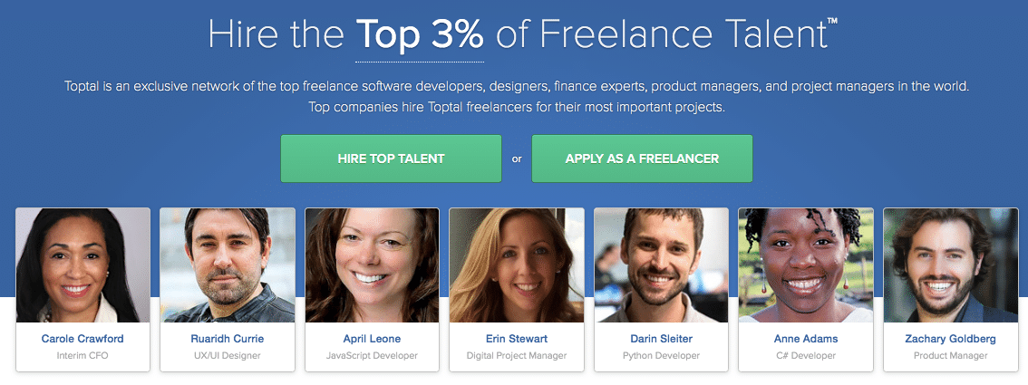Click the Interim CFO role label
Image resolution: width=1028 pixels, height=385 pixels.
tap(82, 356)
